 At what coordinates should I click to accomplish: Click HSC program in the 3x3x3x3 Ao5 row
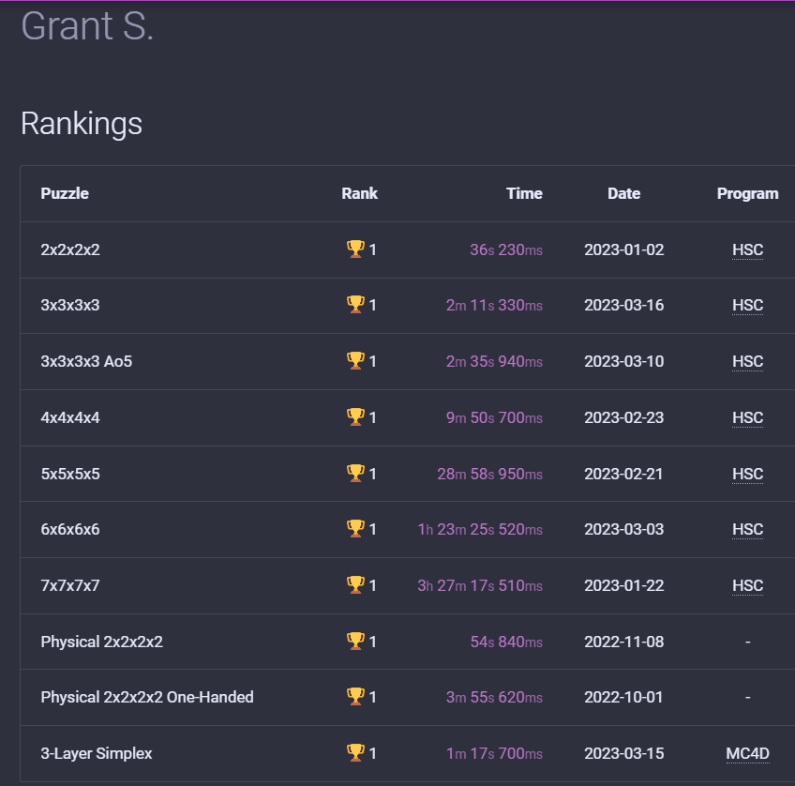click(747, 361)
